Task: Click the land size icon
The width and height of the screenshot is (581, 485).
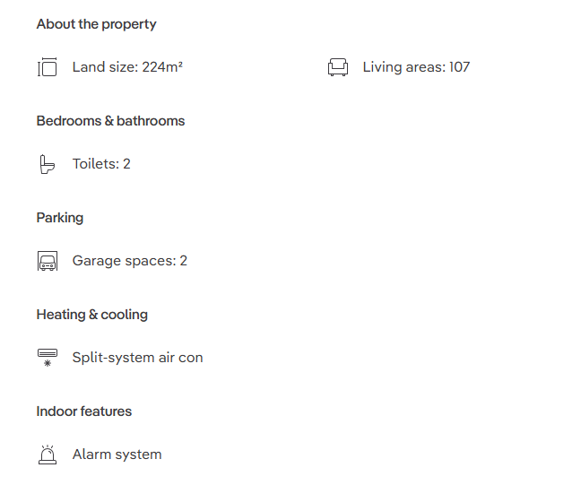Action: click(48, 67)
